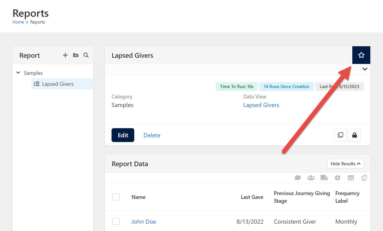Click the Consistent Giver cell

tap(295, 222)
